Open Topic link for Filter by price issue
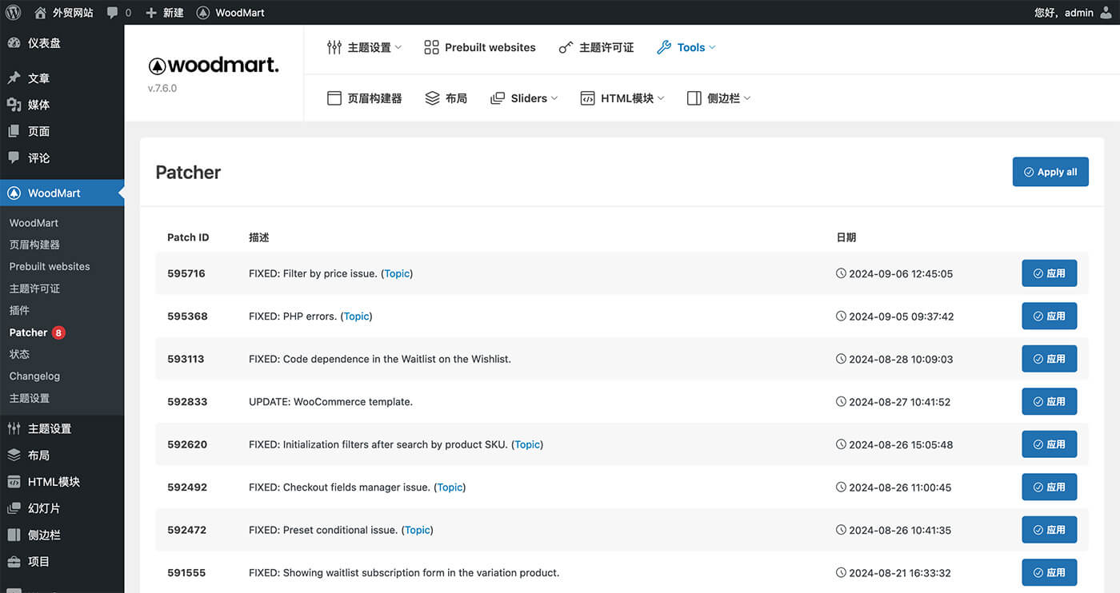Screen dimensions: 1120x593 (x=397, y=273)
